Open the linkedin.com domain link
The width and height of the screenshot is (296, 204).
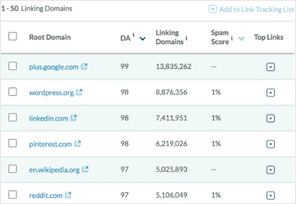pos(48,119)
